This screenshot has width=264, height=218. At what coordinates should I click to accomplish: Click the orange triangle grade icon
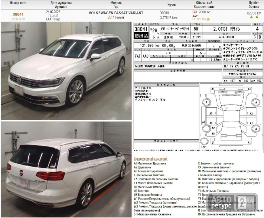click(x=251, y=17)
